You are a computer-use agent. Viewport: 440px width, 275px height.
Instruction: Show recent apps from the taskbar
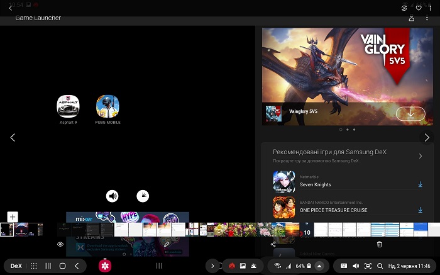pos(48,266)
